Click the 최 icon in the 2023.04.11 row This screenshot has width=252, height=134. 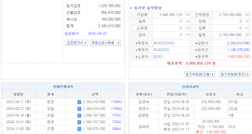pos(79,102)
